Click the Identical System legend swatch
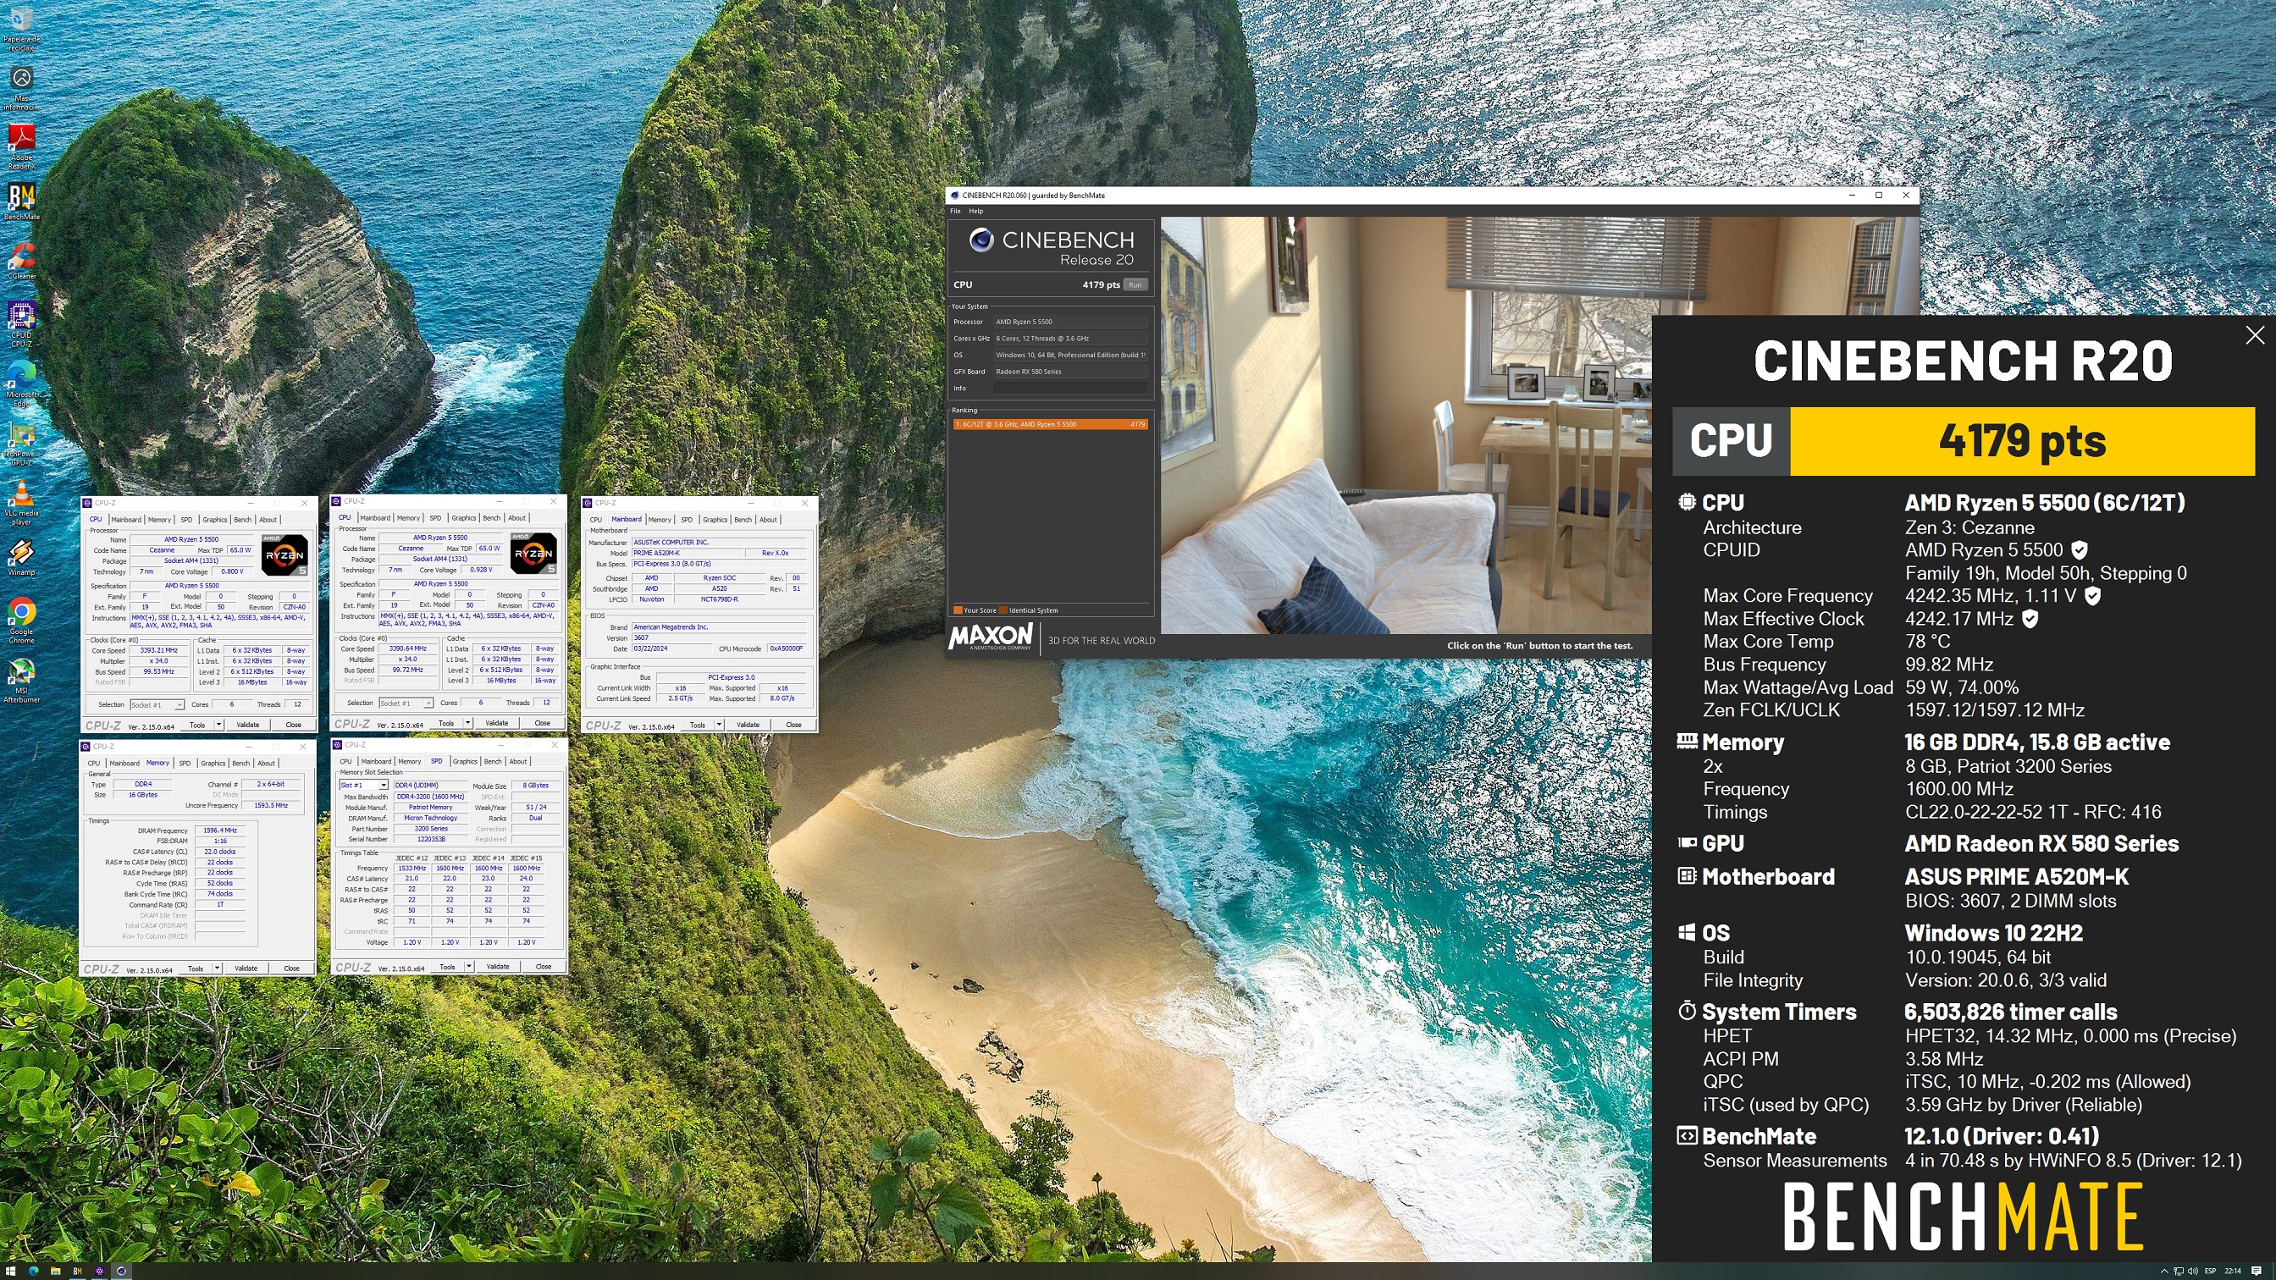The image size is (2276, 1280). click(1003, 610)
